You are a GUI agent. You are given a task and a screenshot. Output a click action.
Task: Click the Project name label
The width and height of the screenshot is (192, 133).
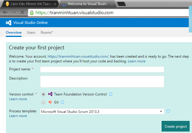tap(20, 69)
